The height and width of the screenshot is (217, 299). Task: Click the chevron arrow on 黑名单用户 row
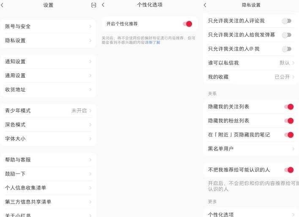click(x=293, y=149)
